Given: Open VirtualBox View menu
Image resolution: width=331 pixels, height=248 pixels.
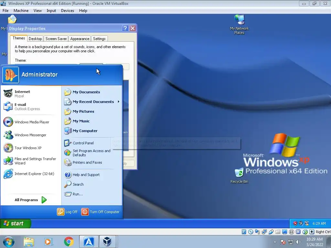Looking at the screenshot, I should 37,11.
